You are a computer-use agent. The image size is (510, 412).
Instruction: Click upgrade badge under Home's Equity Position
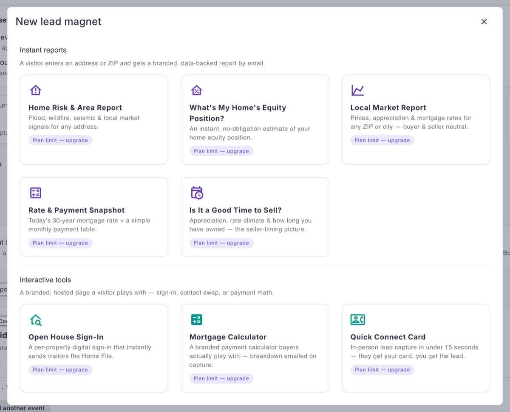click(221, 151)
